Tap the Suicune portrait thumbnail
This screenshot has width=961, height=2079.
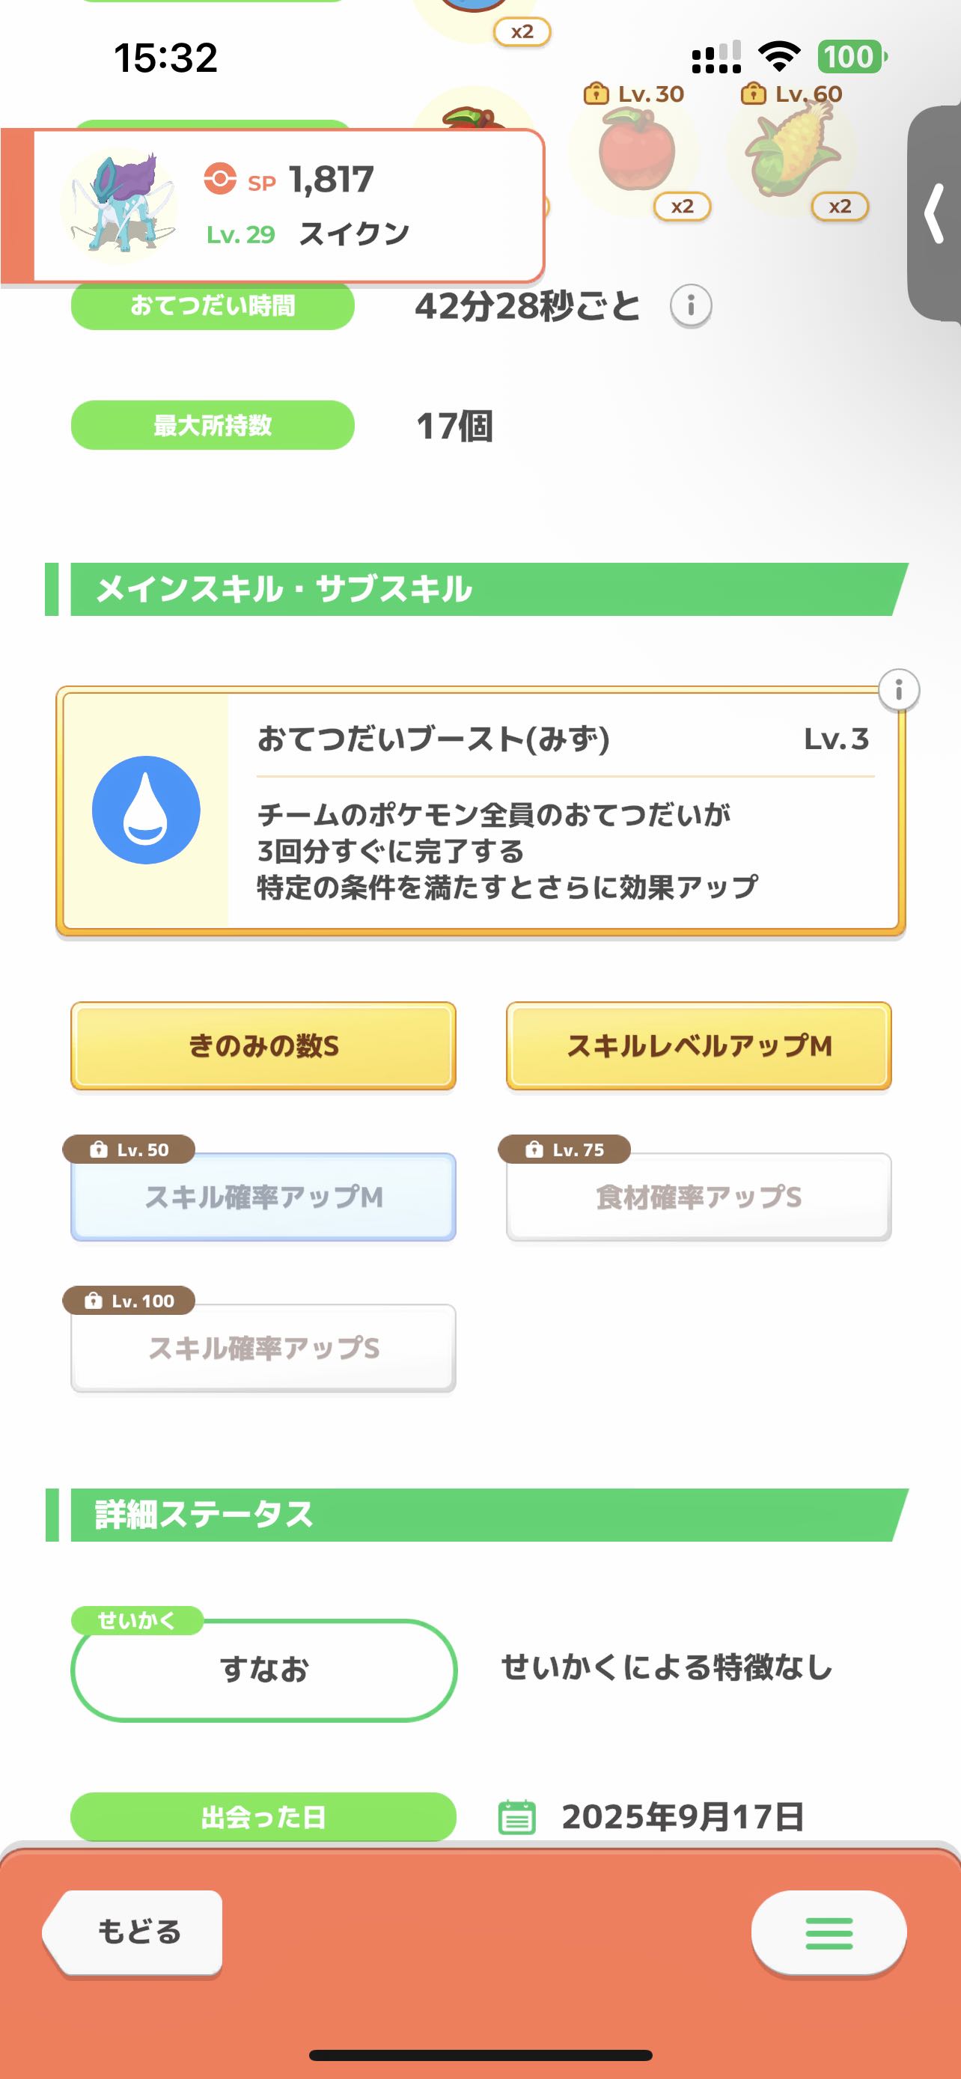click(120, 204)
